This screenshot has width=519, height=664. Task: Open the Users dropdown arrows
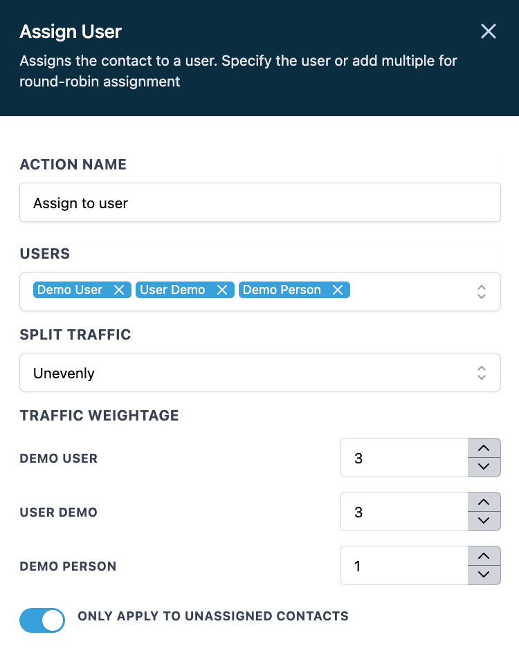(x=482, y=292)
